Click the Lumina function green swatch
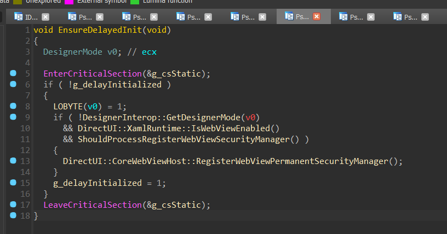The image size is (447, 234). (135, 2)
